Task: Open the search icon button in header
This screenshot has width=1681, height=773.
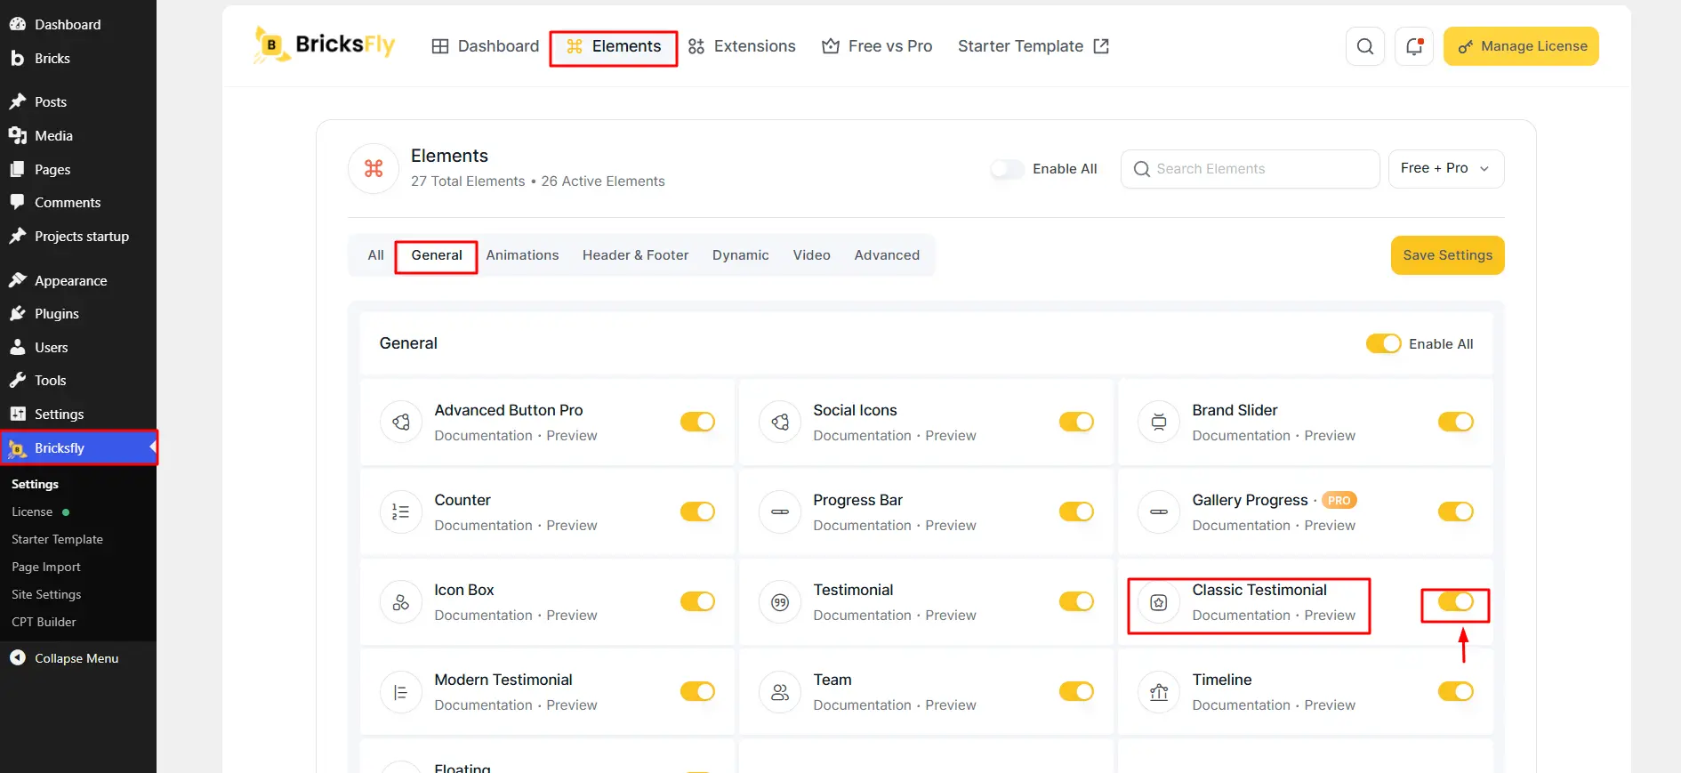Action: tap(1365, 46)
